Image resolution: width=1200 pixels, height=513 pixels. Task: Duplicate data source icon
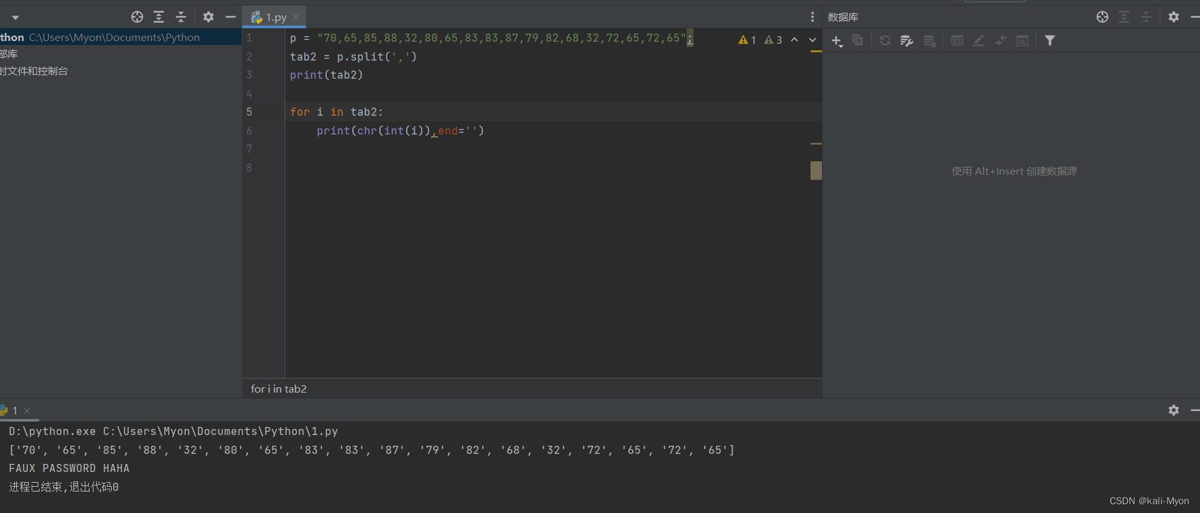[x=858, y=40]
